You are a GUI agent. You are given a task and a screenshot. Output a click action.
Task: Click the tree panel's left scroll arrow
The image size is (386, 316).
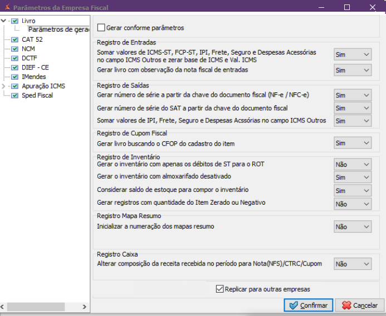(2, 307)
